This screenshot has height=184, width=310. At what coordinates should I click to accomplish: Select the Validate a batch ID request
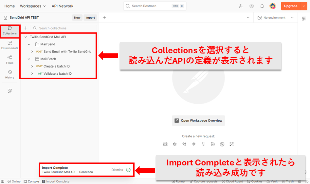[x=58, y=74]
